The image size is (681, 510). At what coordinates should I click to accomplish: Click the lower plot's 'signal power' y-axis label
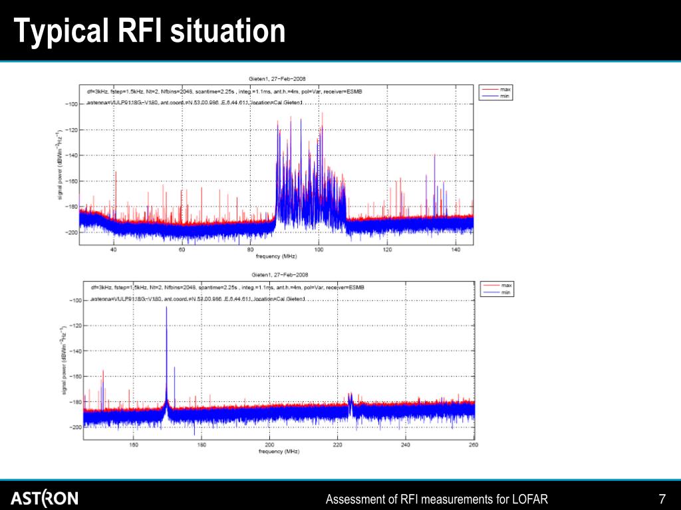(63, 361)
